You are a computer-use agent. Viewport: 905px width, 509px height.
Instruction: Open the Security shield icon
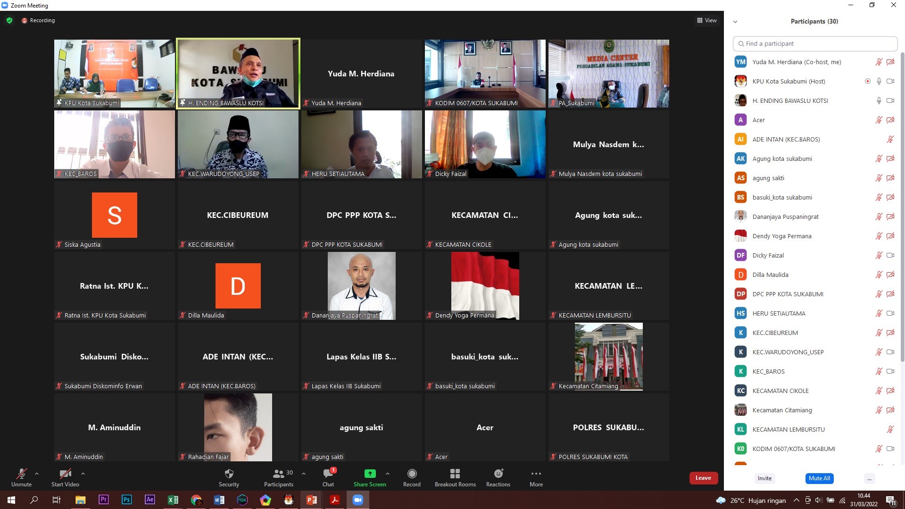tap(229, 474)
